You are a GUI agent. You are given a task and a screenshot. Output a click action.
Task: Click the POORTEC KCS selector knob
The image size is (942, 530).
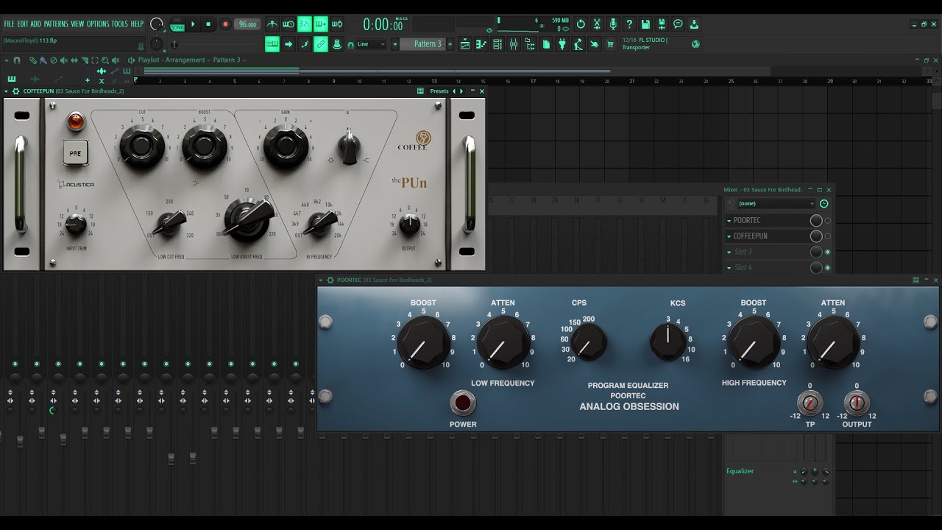[x=668, y=342]
